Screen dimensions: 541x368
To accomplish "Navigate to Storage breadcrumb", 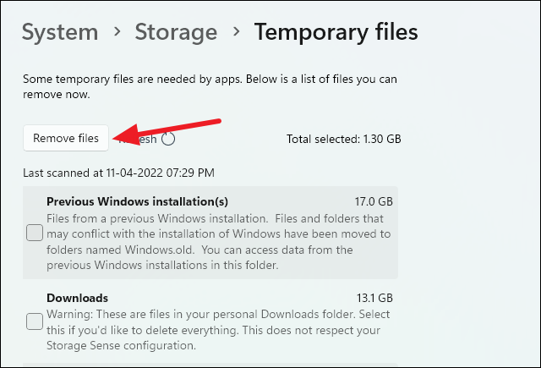I will (x=176, y=32).
